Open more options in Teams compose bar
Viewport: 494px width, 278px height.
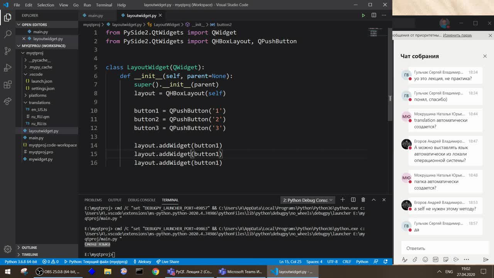[x=466, y=259]
